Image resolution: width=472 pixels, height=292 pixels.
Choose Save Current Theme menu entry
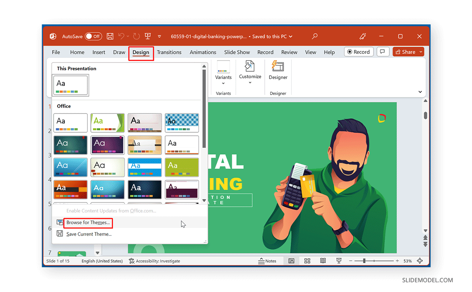pyautogui.click(x=89, y=234)
